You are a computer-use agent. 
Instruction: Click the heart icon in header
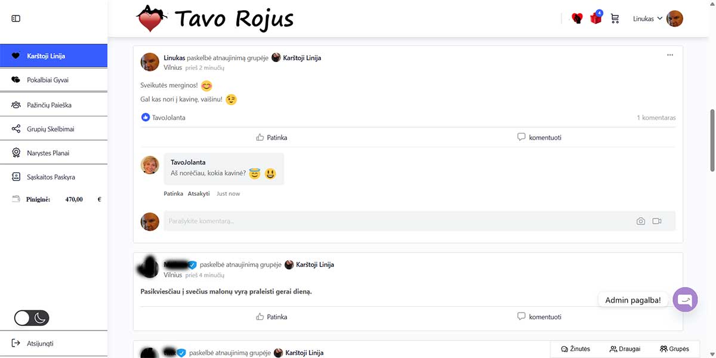click(577, 18)
